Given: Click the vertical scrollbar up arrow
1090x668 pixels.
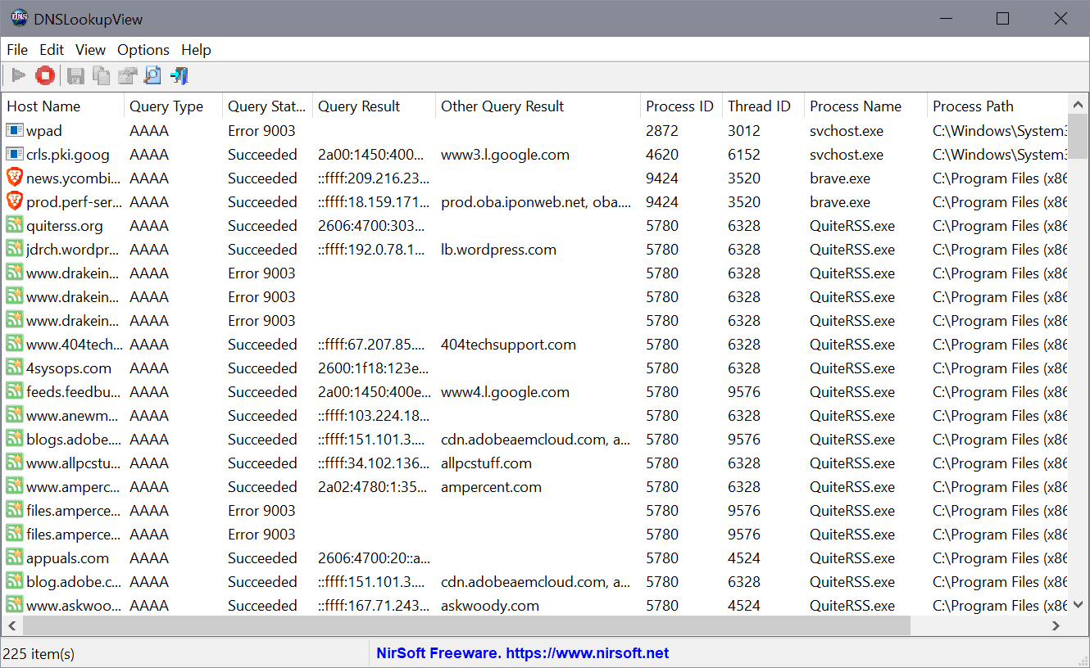Looking at the screenshot, I should point(1078,105).
